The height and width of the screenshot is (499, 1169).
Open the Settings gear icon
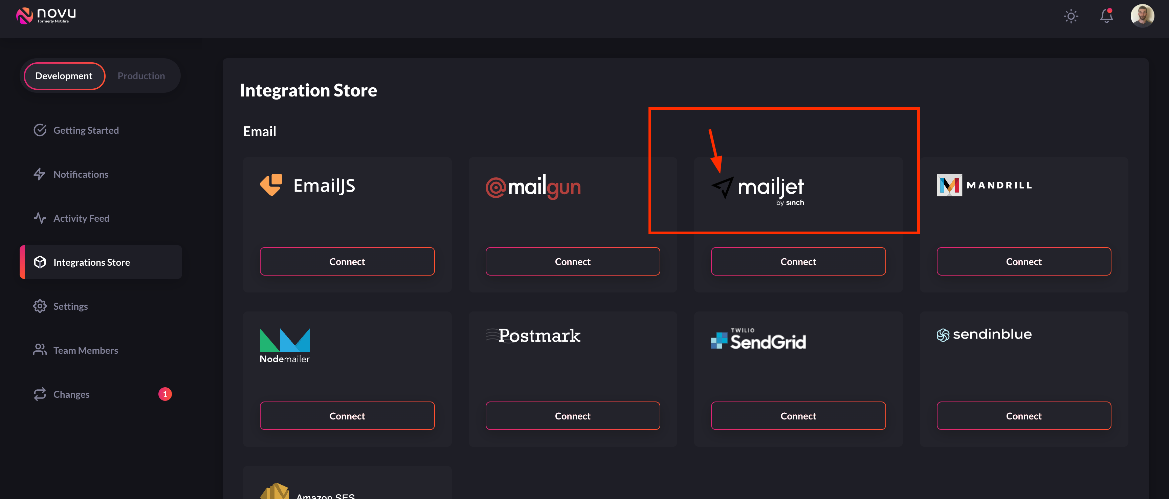[40, 306]
